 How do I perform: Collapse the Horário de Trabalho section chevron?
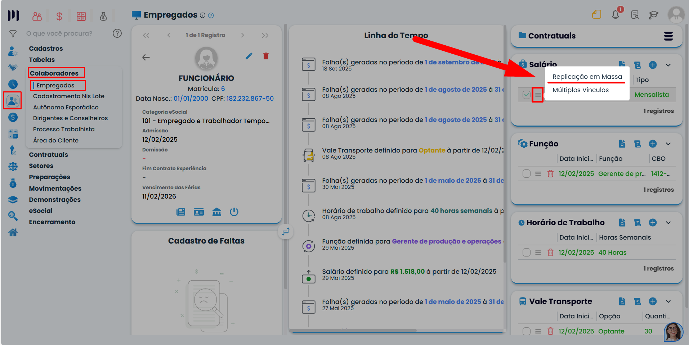(668, 223)
